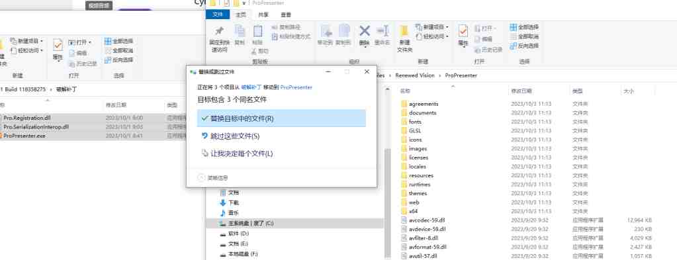This screenshot has width=677, height=260.
Task: Switch to the 查看 ribbon tab
Action: tap(286, 15)
